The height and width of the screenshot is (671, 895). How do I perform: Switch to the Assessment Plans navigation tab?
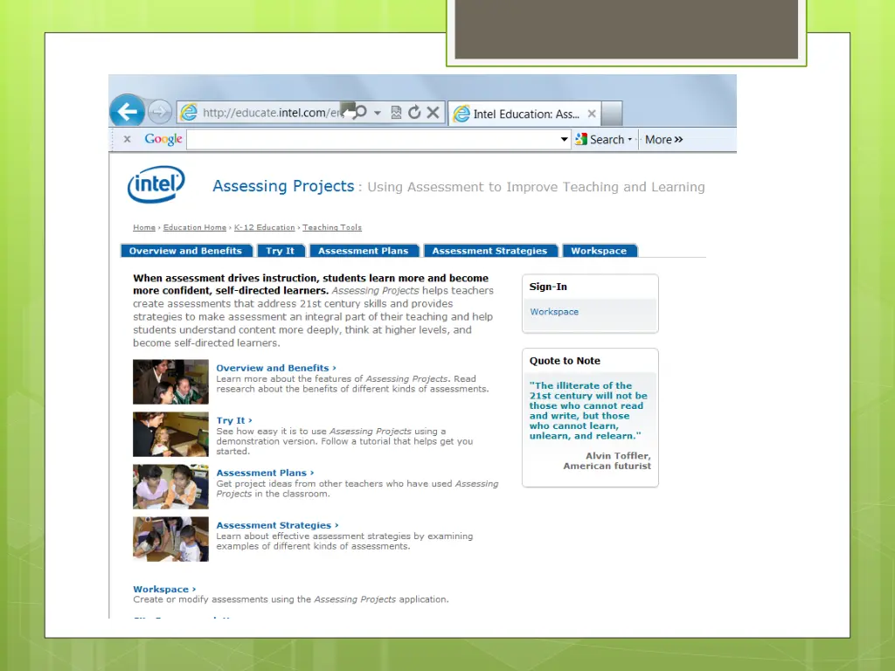363,251
